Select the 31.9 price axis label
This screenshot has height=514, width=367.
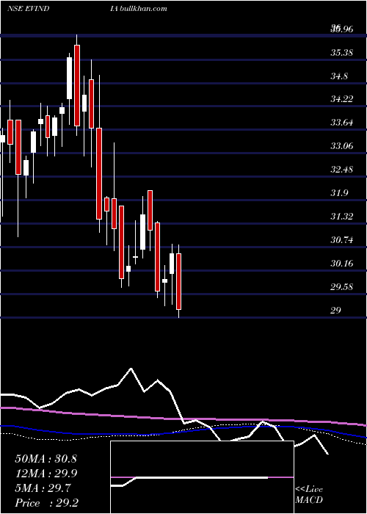tap(339, 192)
